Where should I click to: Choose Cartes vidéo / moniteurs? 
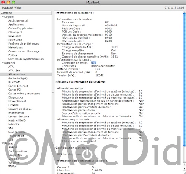point(24,93)
